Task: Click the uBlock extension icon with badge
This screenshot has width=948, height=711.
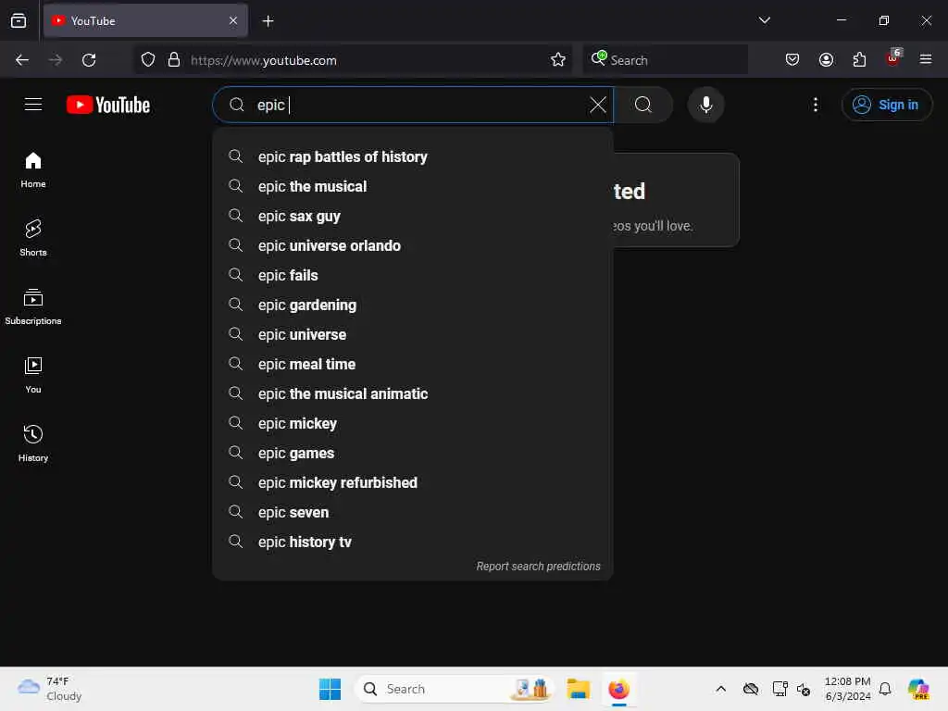Action: [x=893, y=58]
